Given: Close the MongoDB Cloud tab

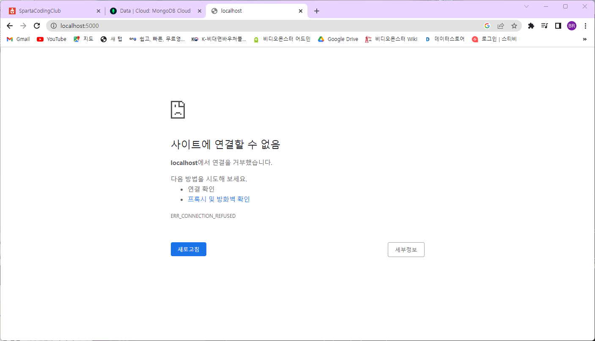Looking at the screenshot, I should pos(200,11).
